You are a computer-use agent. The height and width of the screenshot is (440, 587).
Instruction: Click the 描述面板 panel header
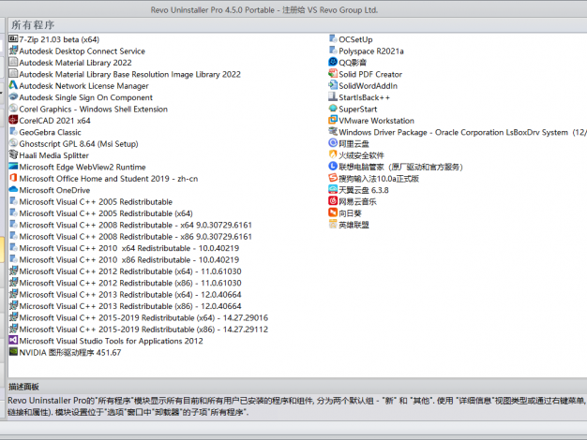(23, 387)
